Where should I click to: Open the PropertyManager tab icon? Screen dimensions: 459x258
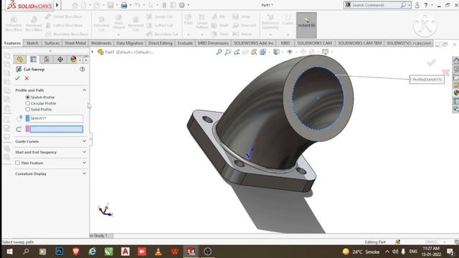[34, 59]
